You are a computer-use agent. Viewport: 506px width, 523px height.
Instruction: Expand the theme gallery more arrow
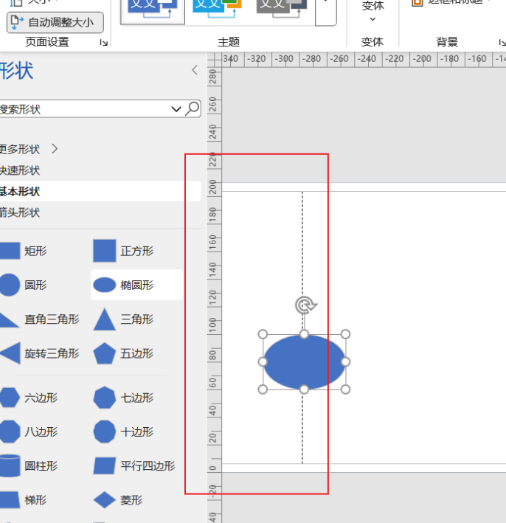[325, 12]
